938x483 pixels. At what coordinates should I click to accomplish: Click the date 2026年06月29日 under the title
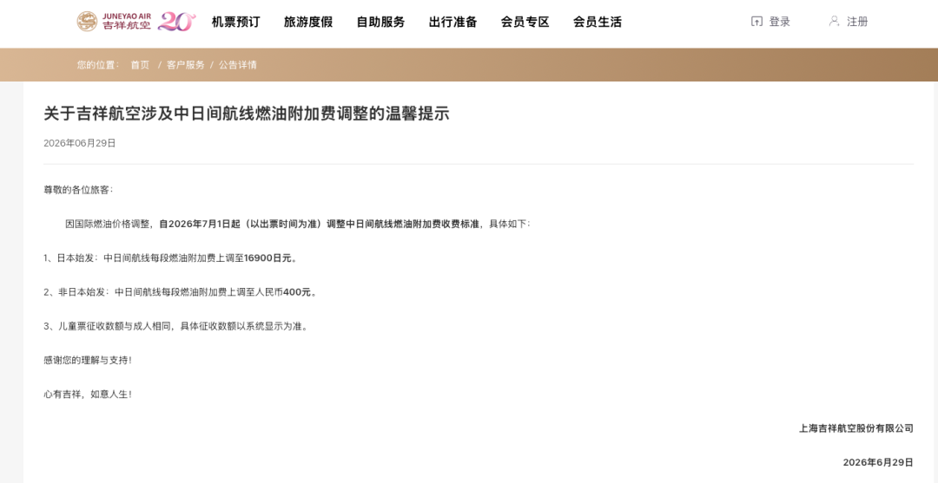tap(80, 143)
